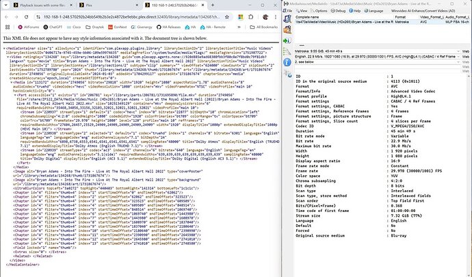Select the 192-168-1-248 plex.direct tab
This screenshot has height=277, width=472.
tap(174, 5)
